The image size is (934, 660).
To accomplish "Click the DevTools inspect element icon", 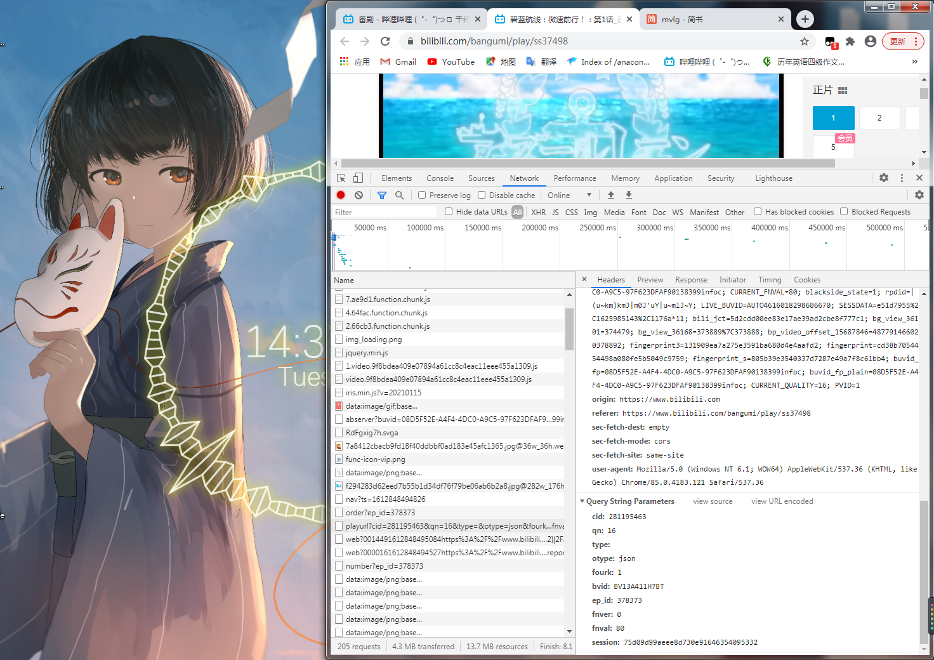I will (341, 178).
